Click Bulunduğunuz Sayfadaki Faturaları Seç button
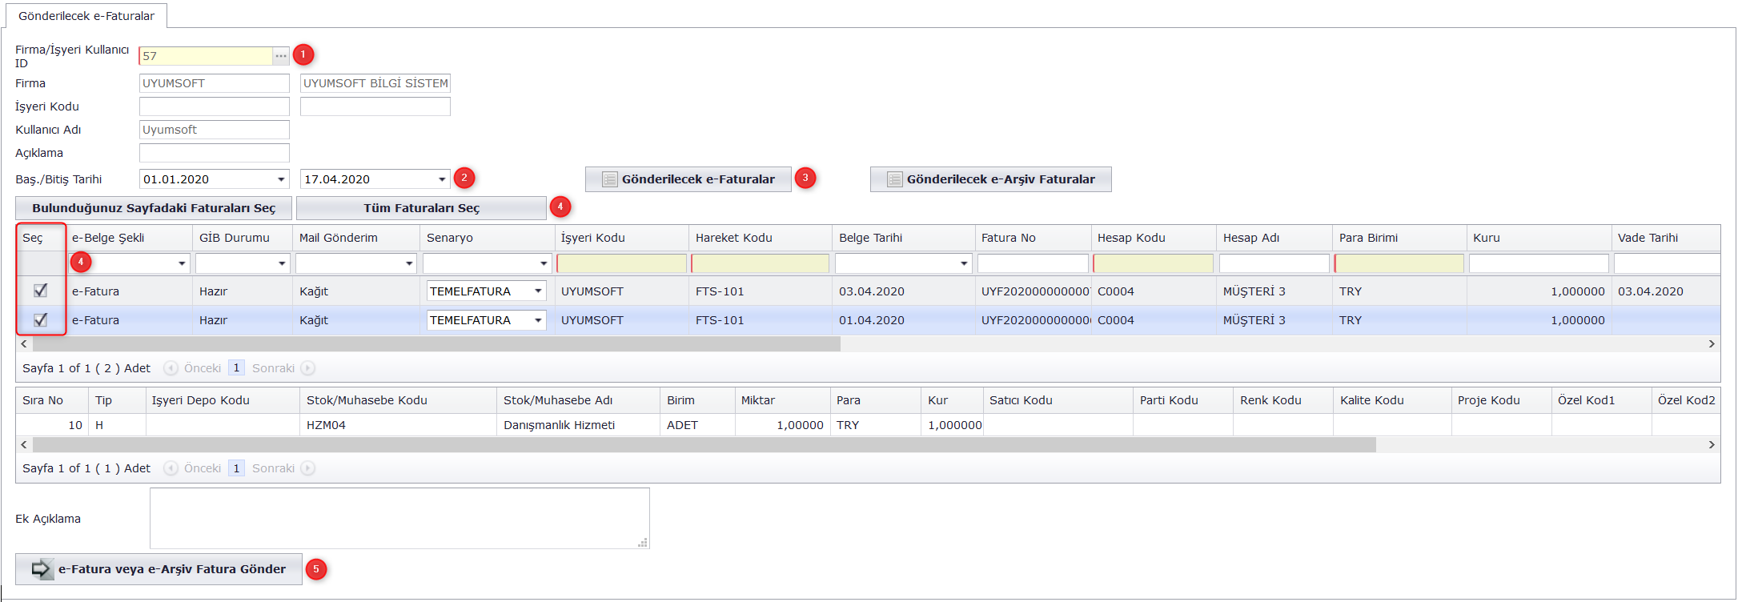This screenshot has height=602, width=1738. click(154, 208)
